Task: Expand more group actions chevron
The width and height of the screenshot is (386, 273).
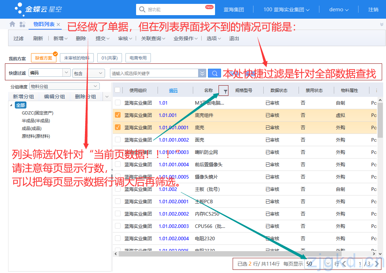Action: click(x=107, y=97)
